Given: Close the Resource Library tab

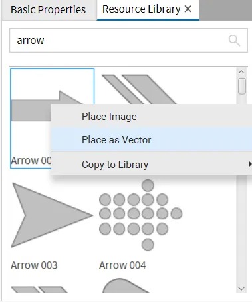Looking at the screenshot, I should 188,9.
